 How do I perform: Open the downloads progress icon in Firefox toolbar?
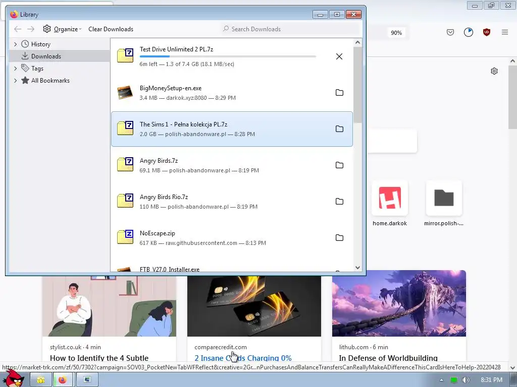(x=469, y=32)
